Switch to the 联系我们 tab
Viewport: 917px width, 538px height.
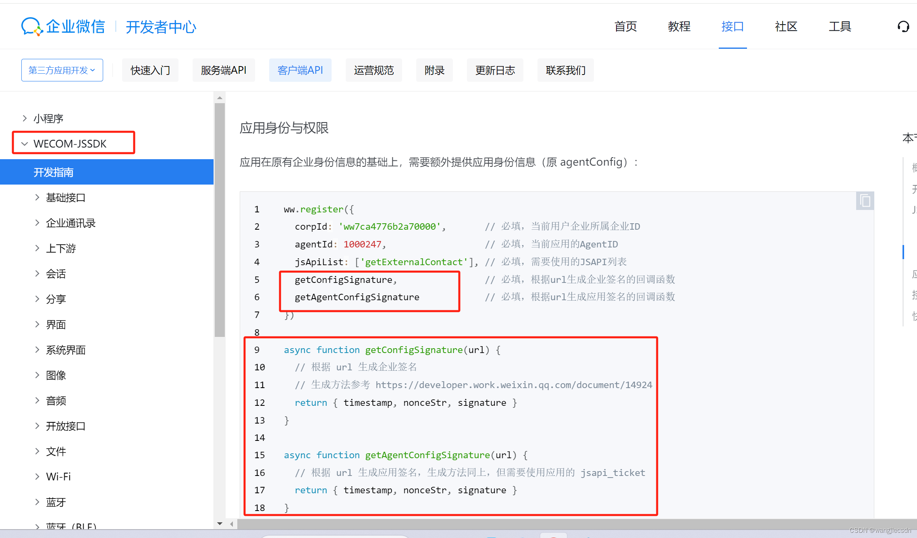tap(565, 70)
